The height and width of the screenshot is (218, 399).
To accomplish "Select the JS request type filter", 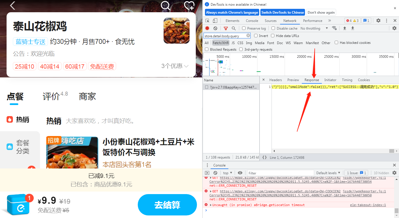I will tap(233, 43).
